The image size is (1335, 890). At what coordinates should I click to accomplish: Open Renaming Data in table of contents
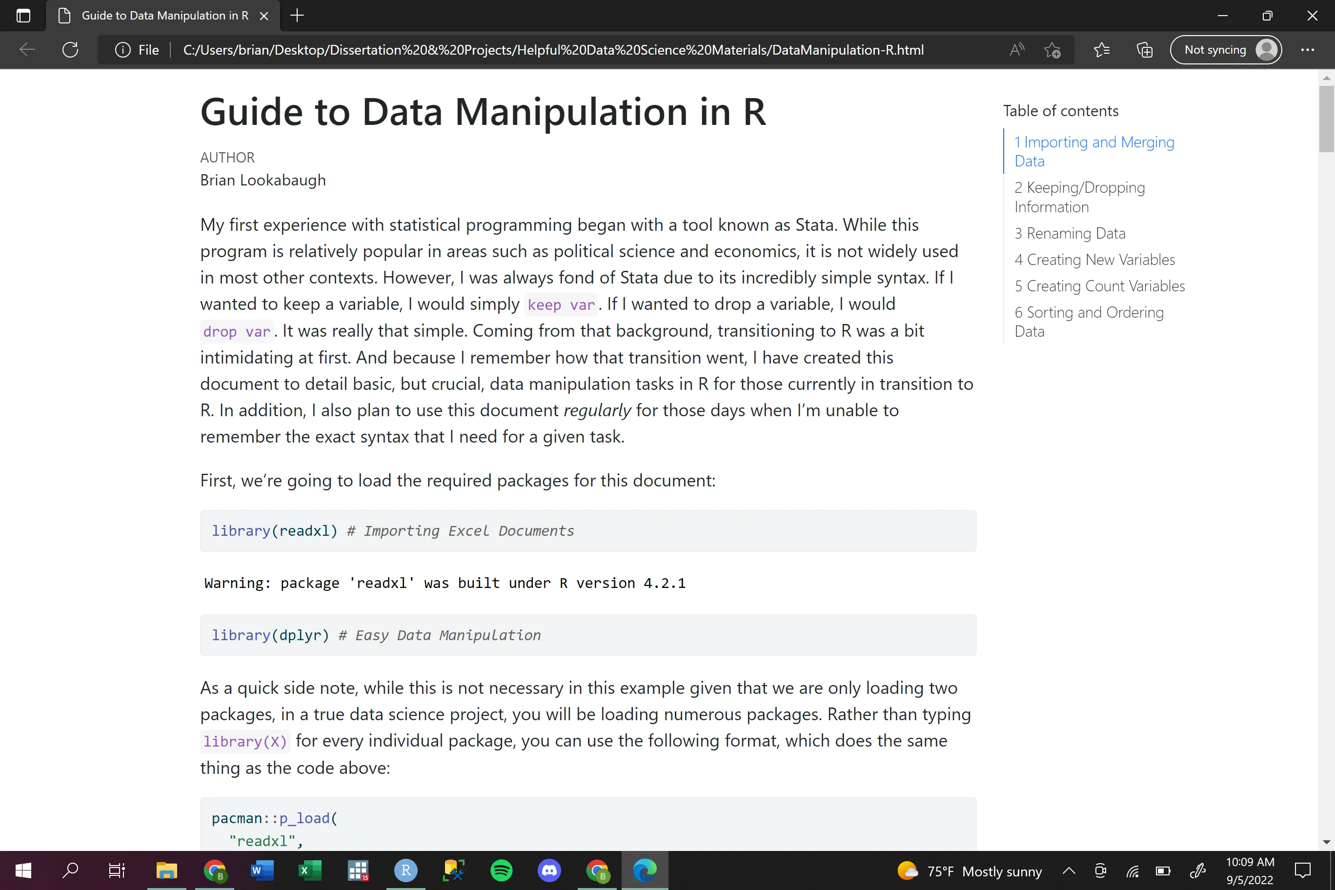[x=1070, y=233]
